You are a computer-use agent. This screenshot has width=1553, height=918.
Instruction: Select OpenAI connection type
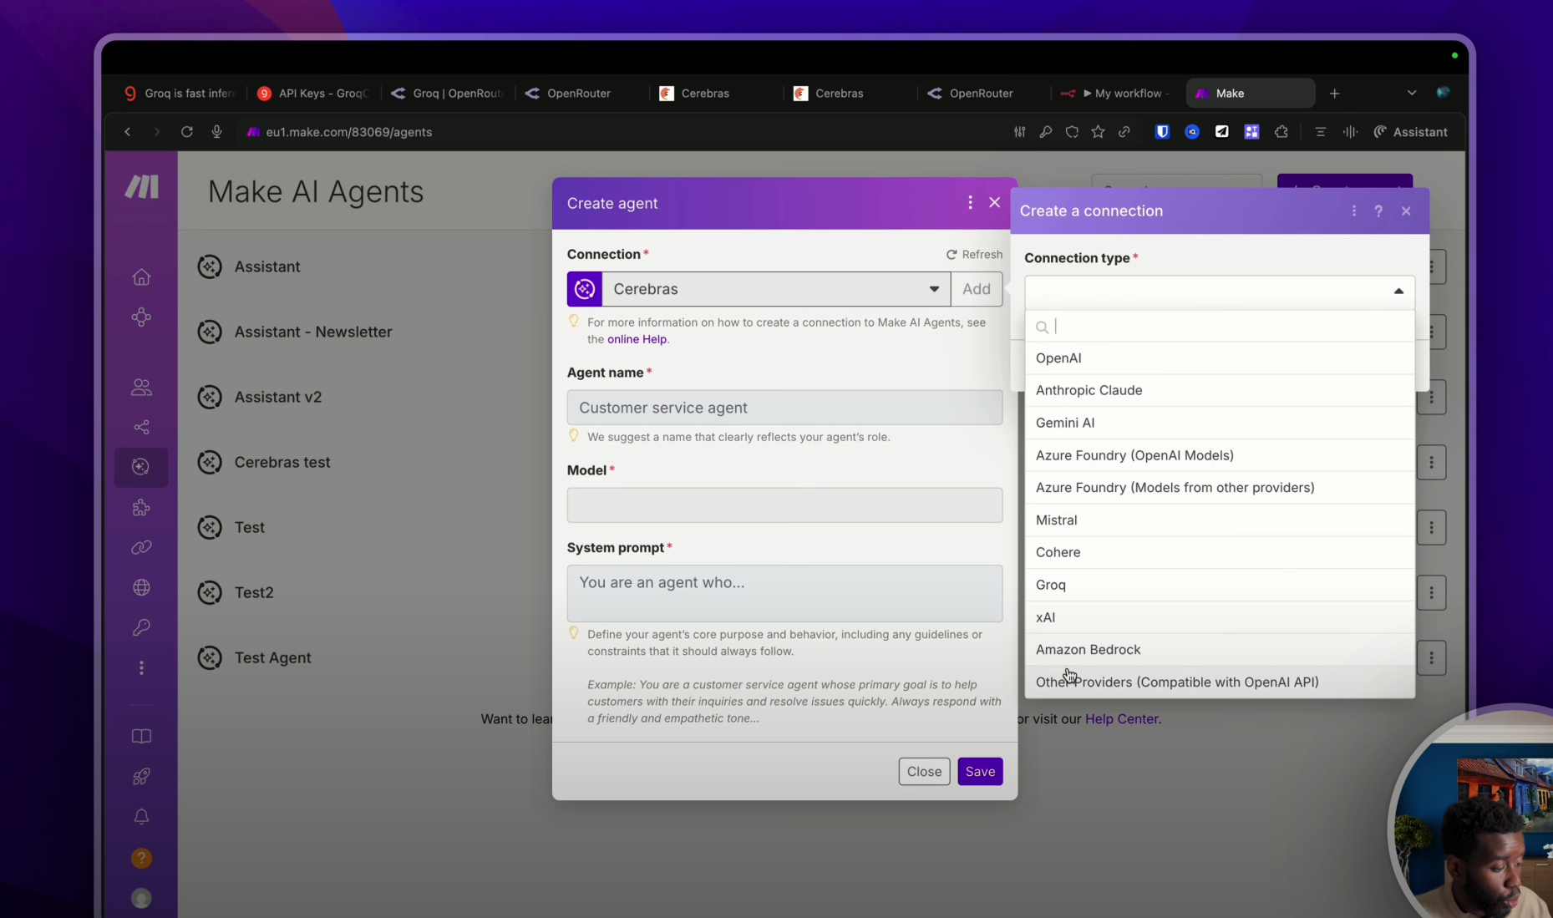(x=1220, y=358)
